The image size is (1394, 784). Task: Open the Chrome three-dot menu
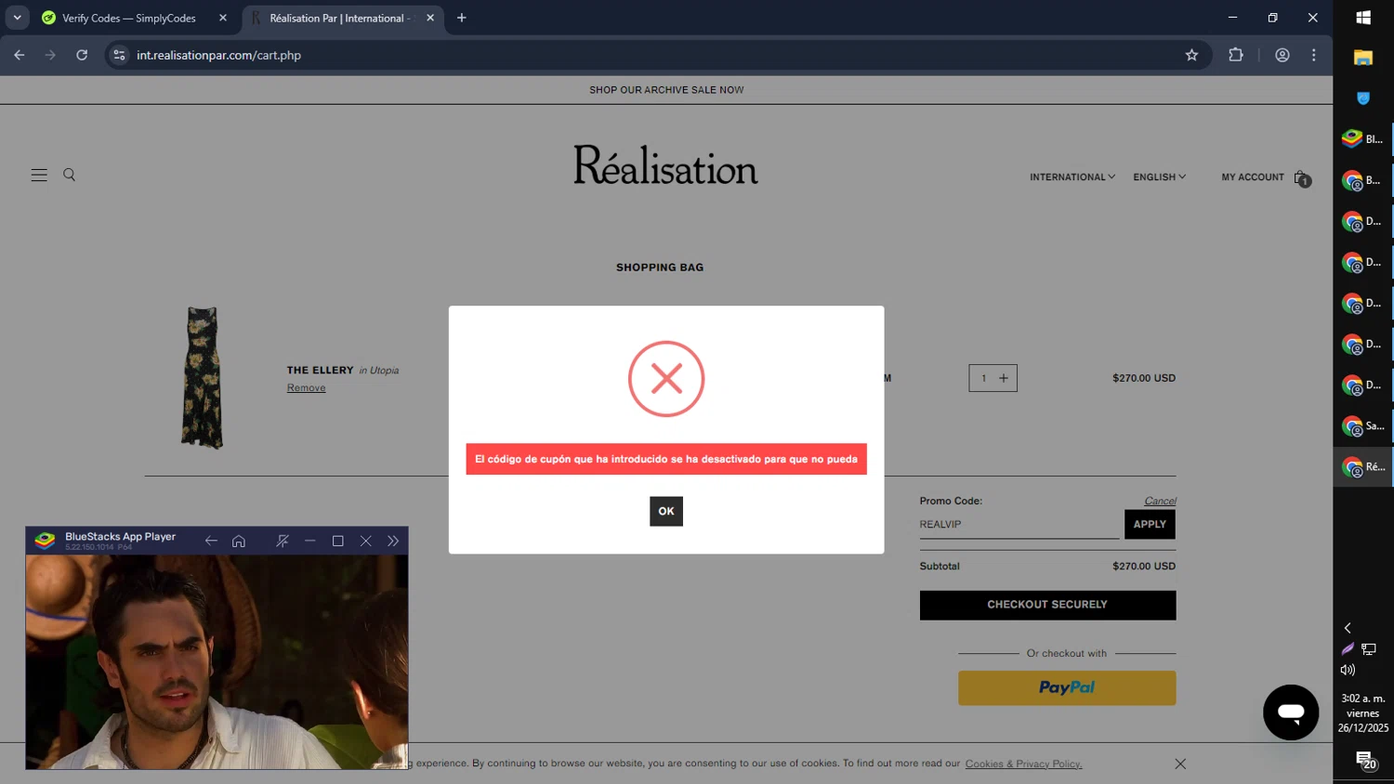click(1314, 55)
